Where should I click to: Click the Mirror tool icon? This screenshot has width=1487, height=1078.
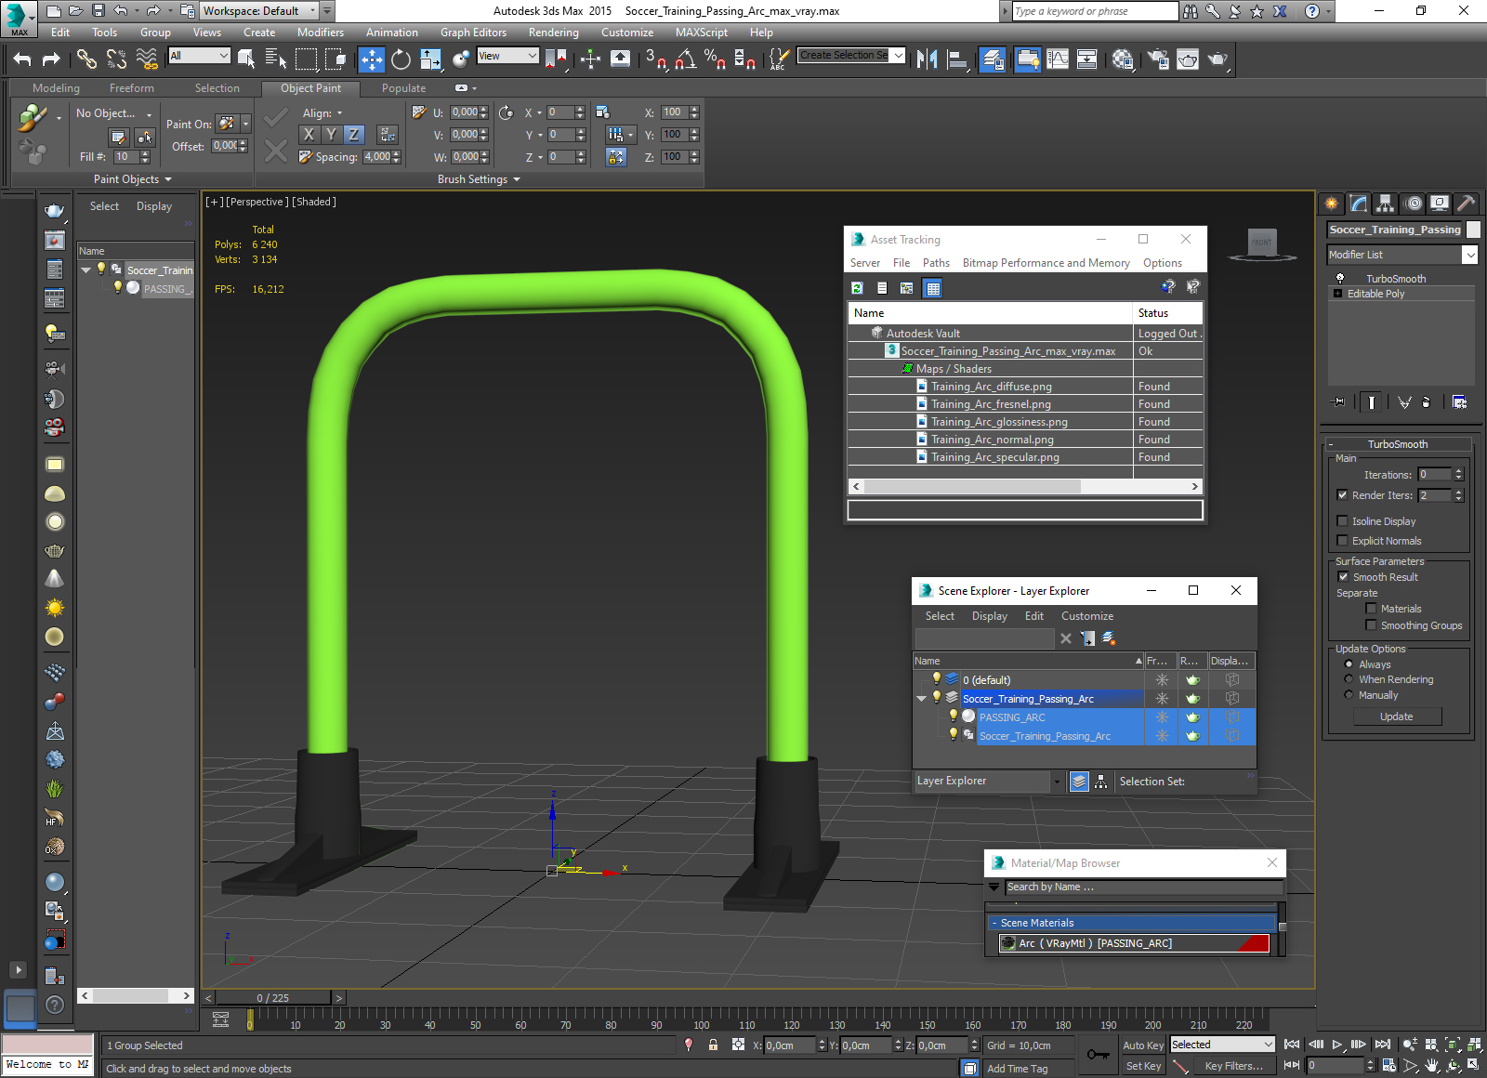point(927,59)
